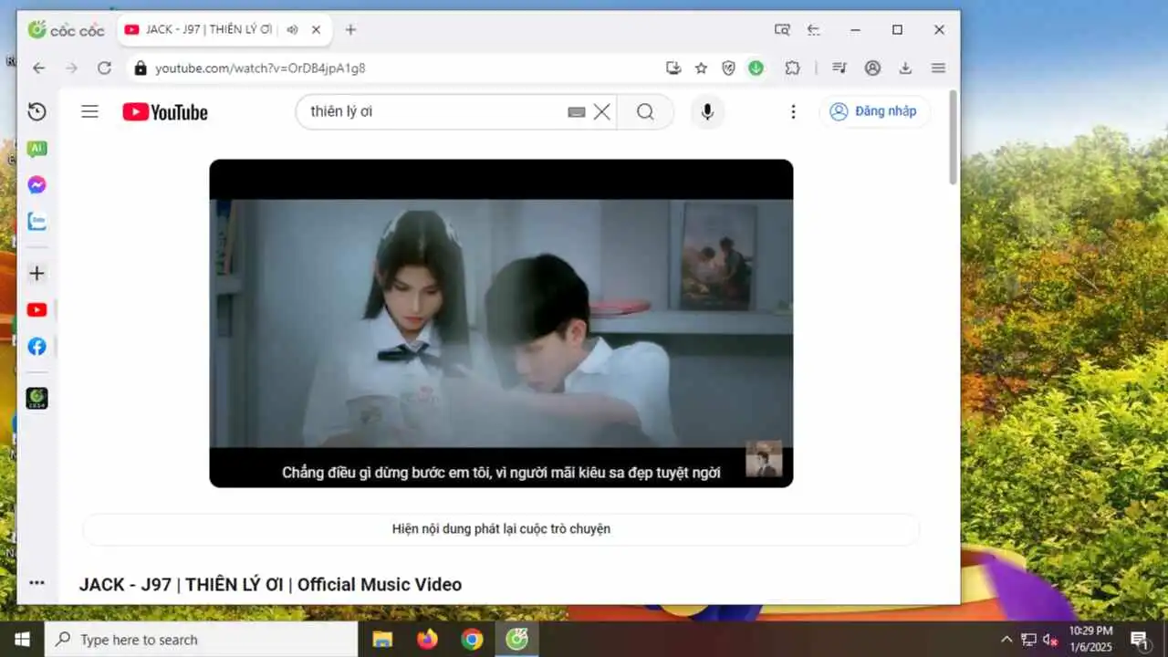
Task: Click the tab search icon in the title bar
Action: tap(782, 29)
